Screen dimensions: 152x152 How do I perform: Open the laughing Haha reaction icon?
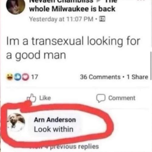(x=10, y=77)
